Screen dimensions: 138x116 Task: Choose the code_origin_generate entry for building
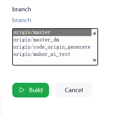point(52,47)
